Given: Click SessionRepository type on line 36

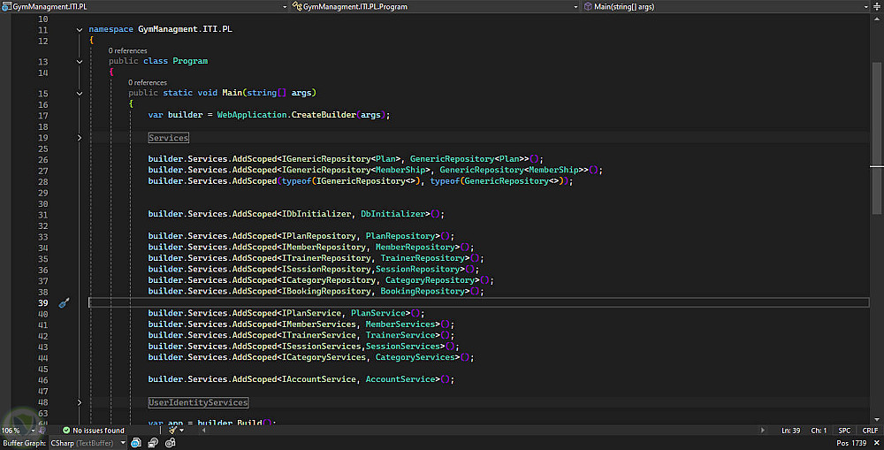Looking at the screenshot, I should pyautogui.click(x=418, y=269).
